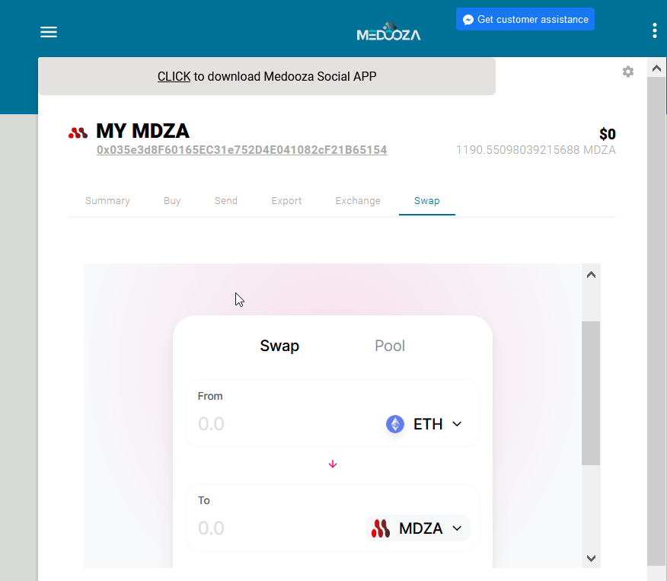This screenshot has height=581, width=667.
Task: Click the Ethereum coin icon
Action: point(394,424)
